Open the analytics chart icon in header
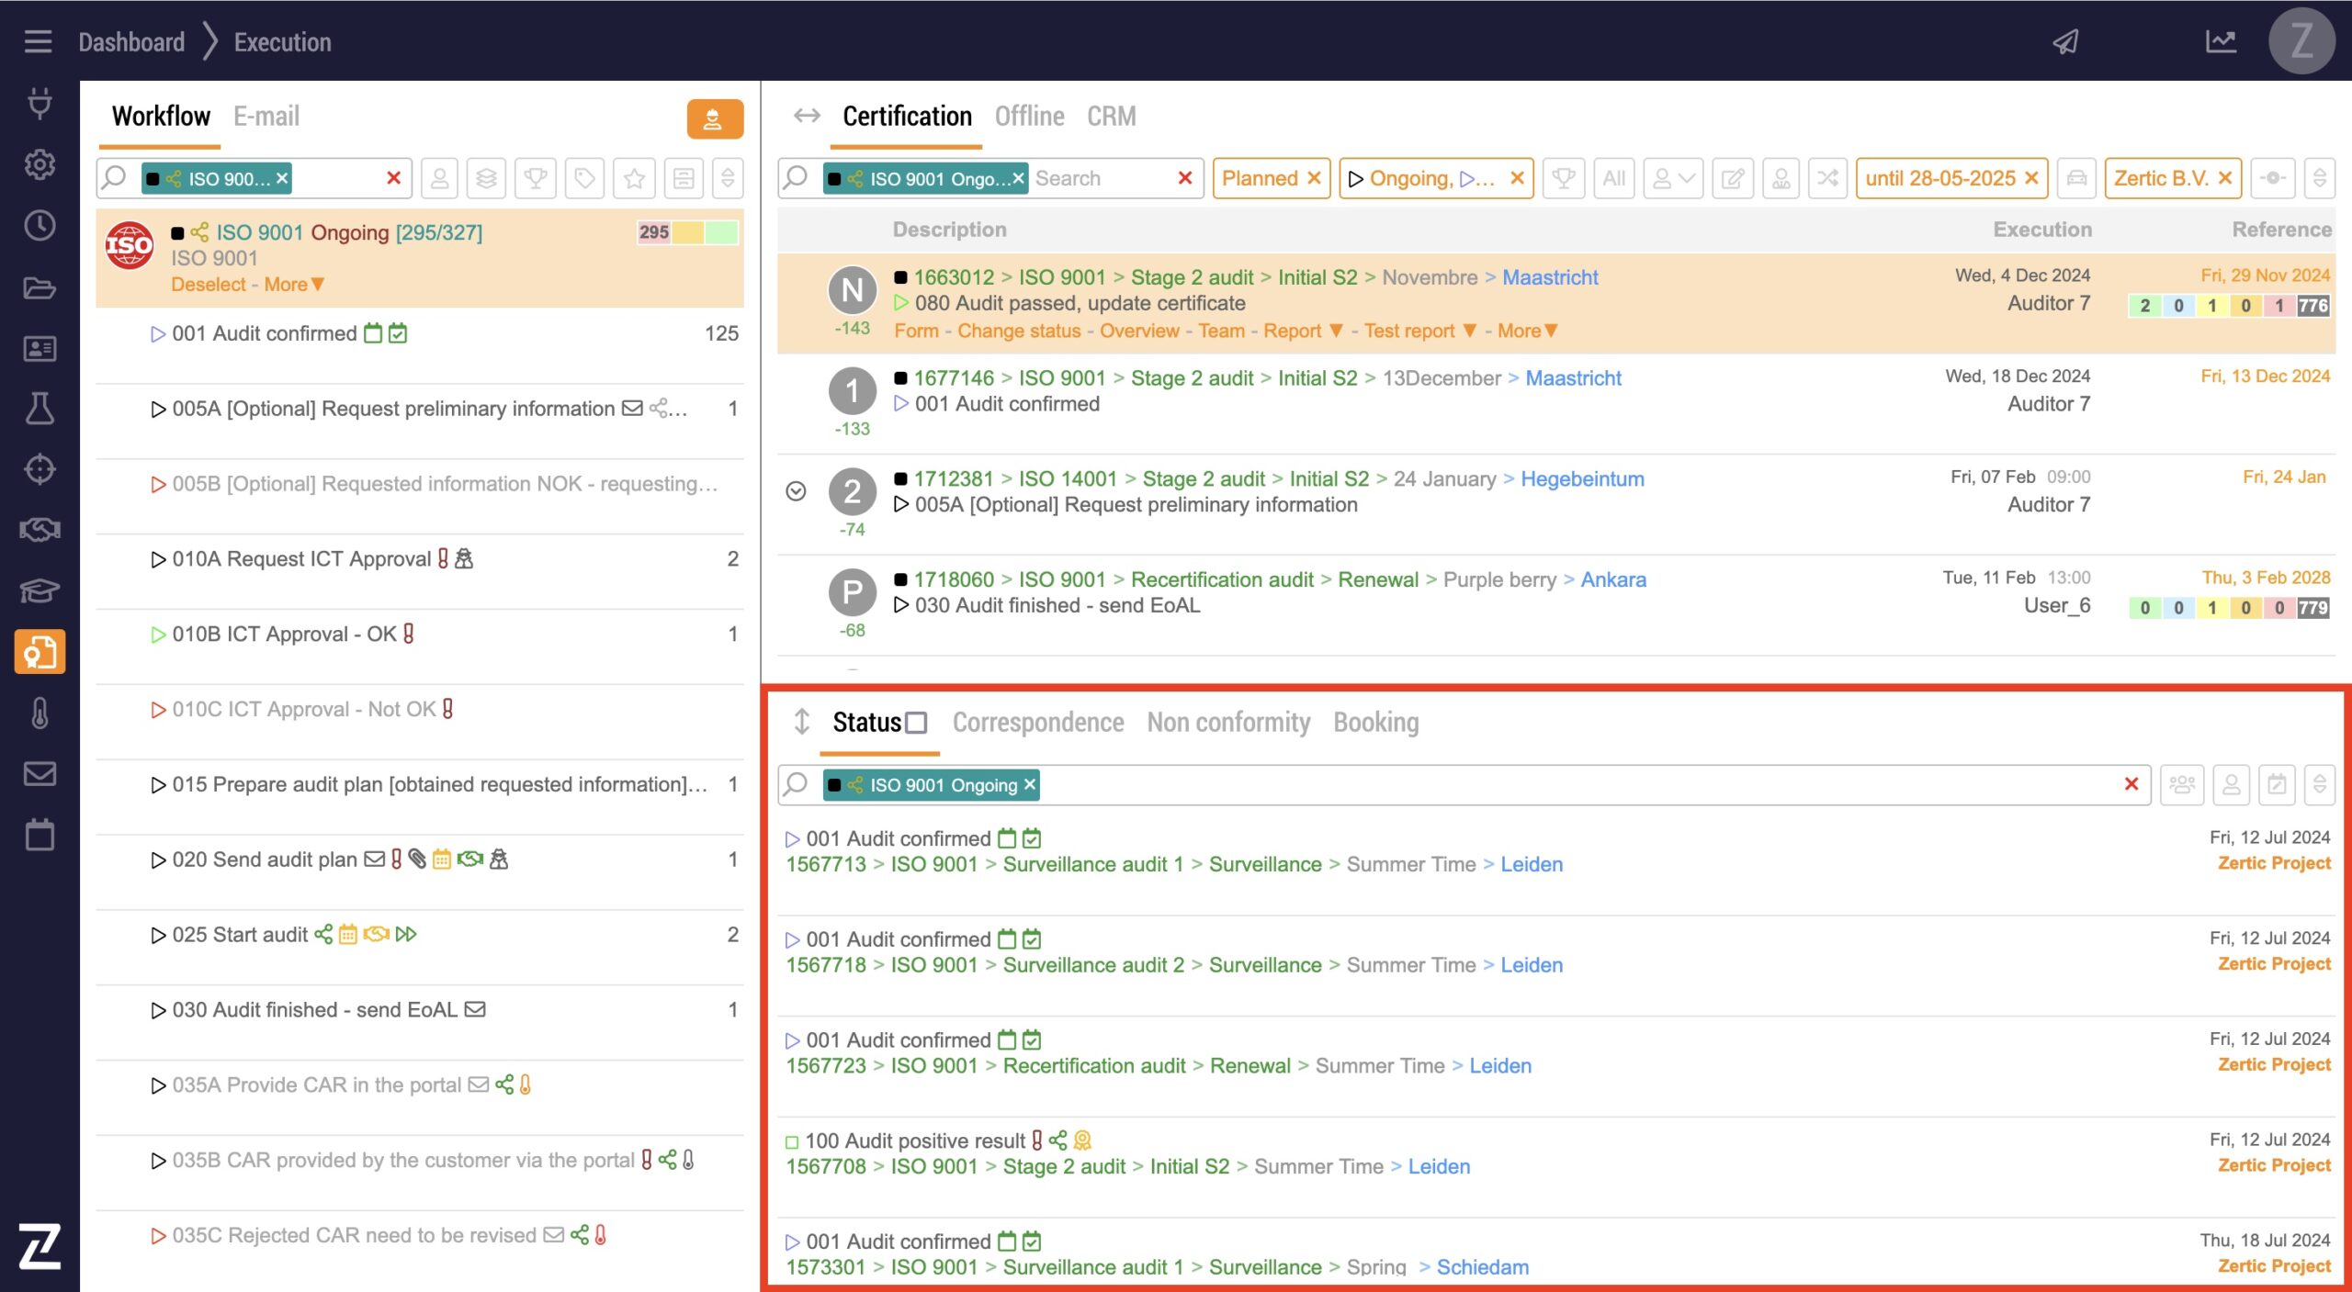 pyautogui.click(x=2221, y=41)
